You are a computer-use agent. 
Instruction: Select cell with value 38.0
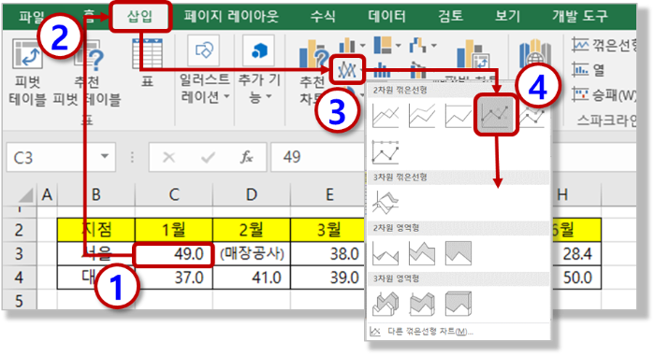tap(327, 254)
